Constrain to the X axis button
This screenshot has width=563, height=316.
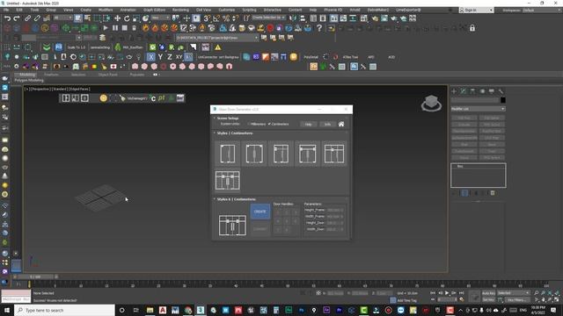[x=151, y=57]
